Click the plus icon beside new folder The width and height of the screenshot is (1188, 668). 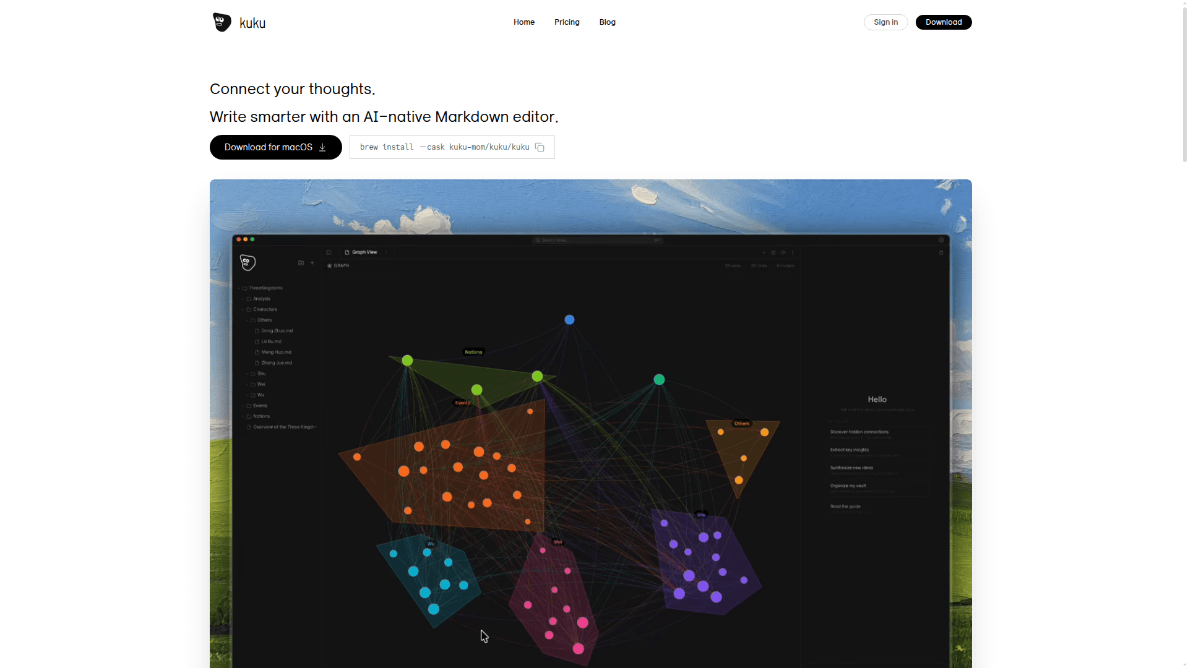312,263
